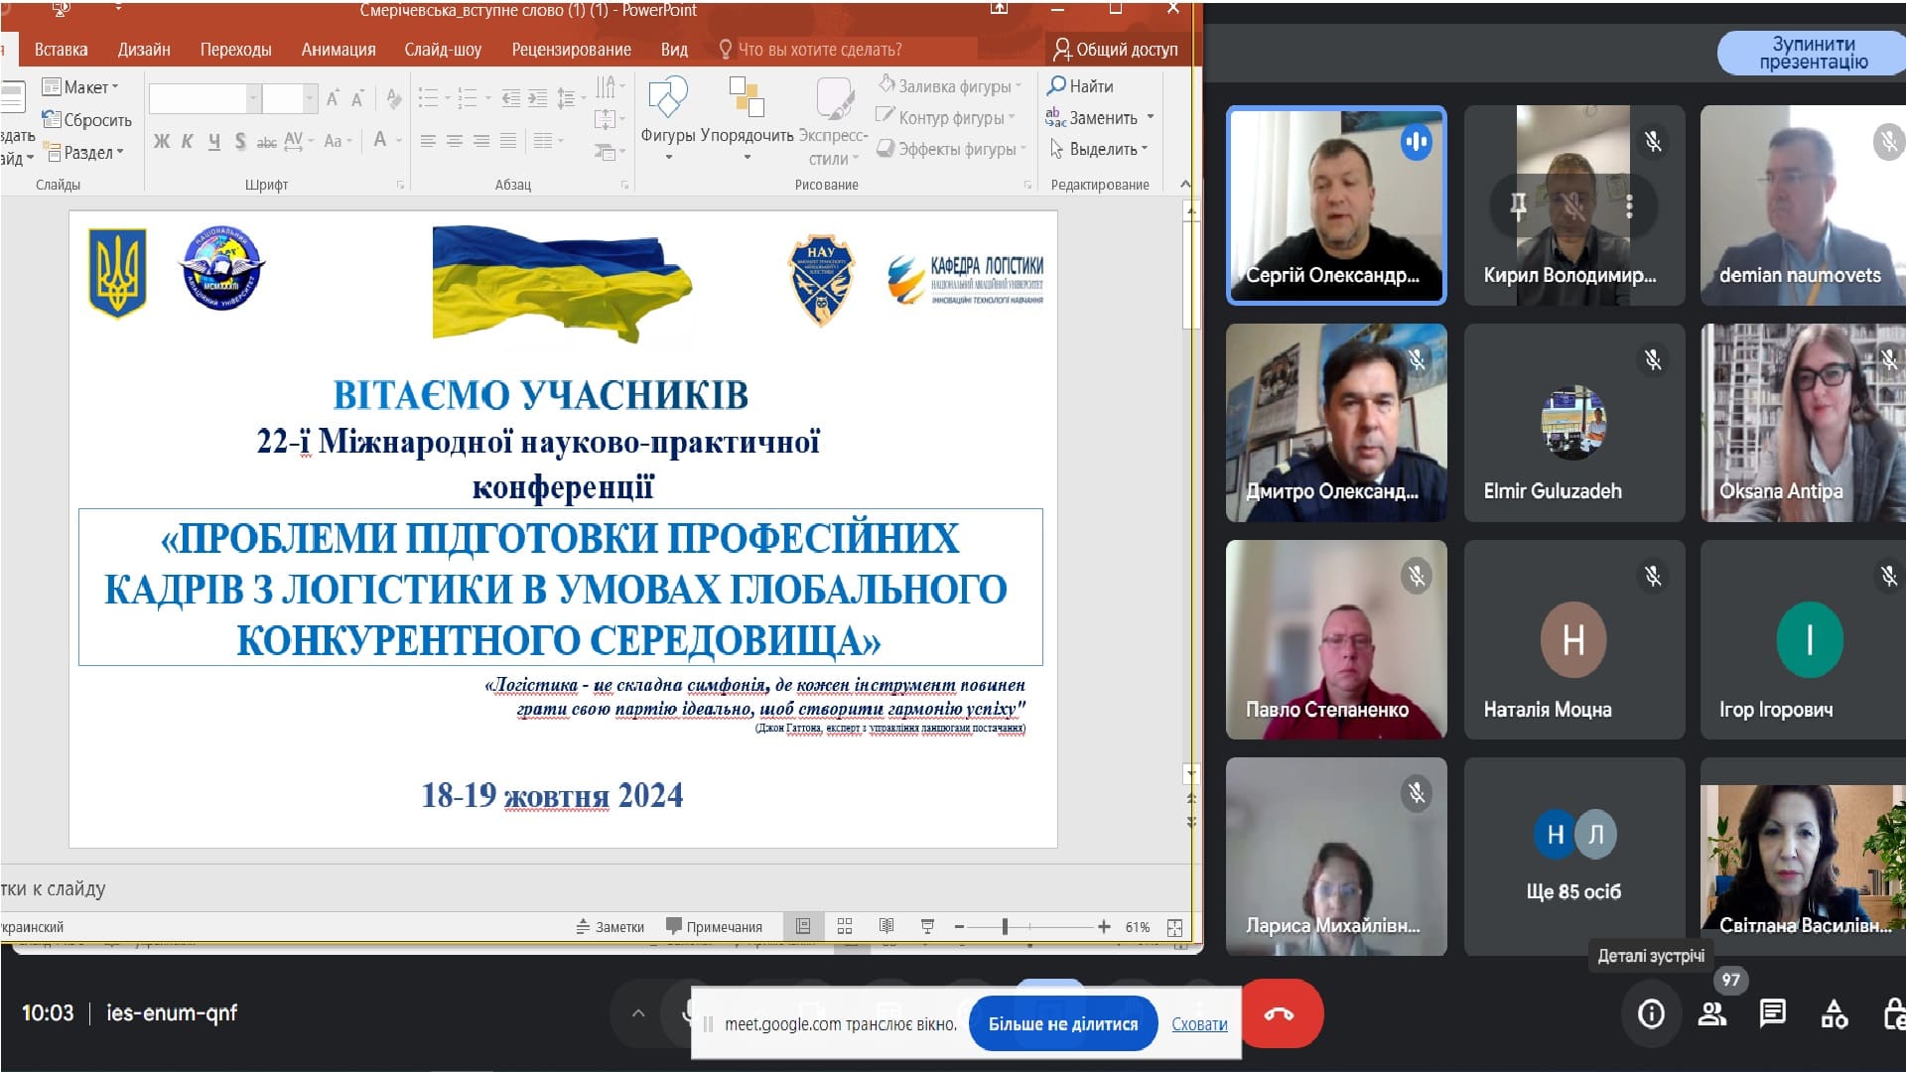This screenshot has height=1072, width=1906.
Task: Open meeting details info icon
Action: click(x=1651, y=1013)
